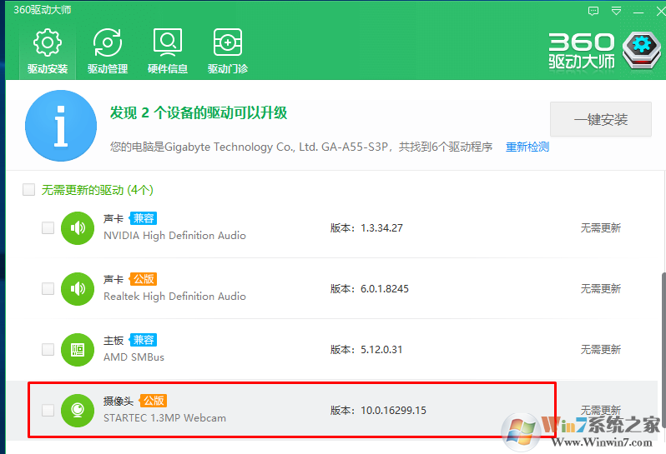The image size is (666, 454).
Task: Select Realtek High Definition Audio text
Action: [174, 297]
